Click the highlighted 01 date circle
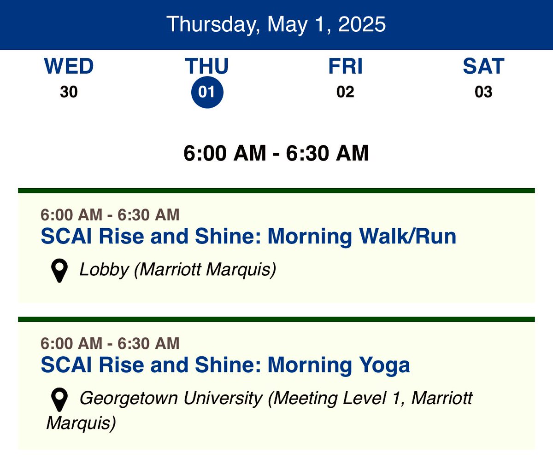This screenshot has width=553, height=463. tap(207, 93)
